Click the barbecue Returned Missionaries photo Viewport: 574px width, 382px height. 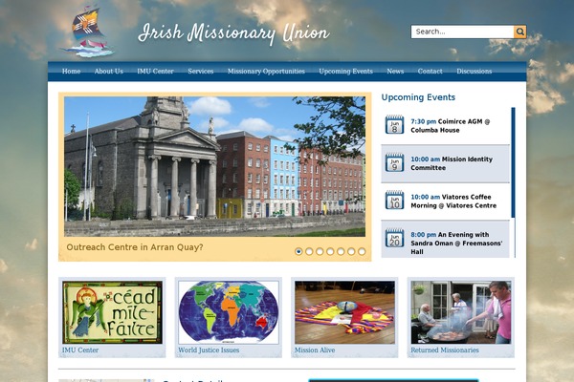coord(461,312)
